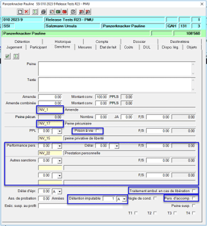The height and width of the screenshot is (226, 207).
Task: Check the Règle de cond. box
Action: 155,198
